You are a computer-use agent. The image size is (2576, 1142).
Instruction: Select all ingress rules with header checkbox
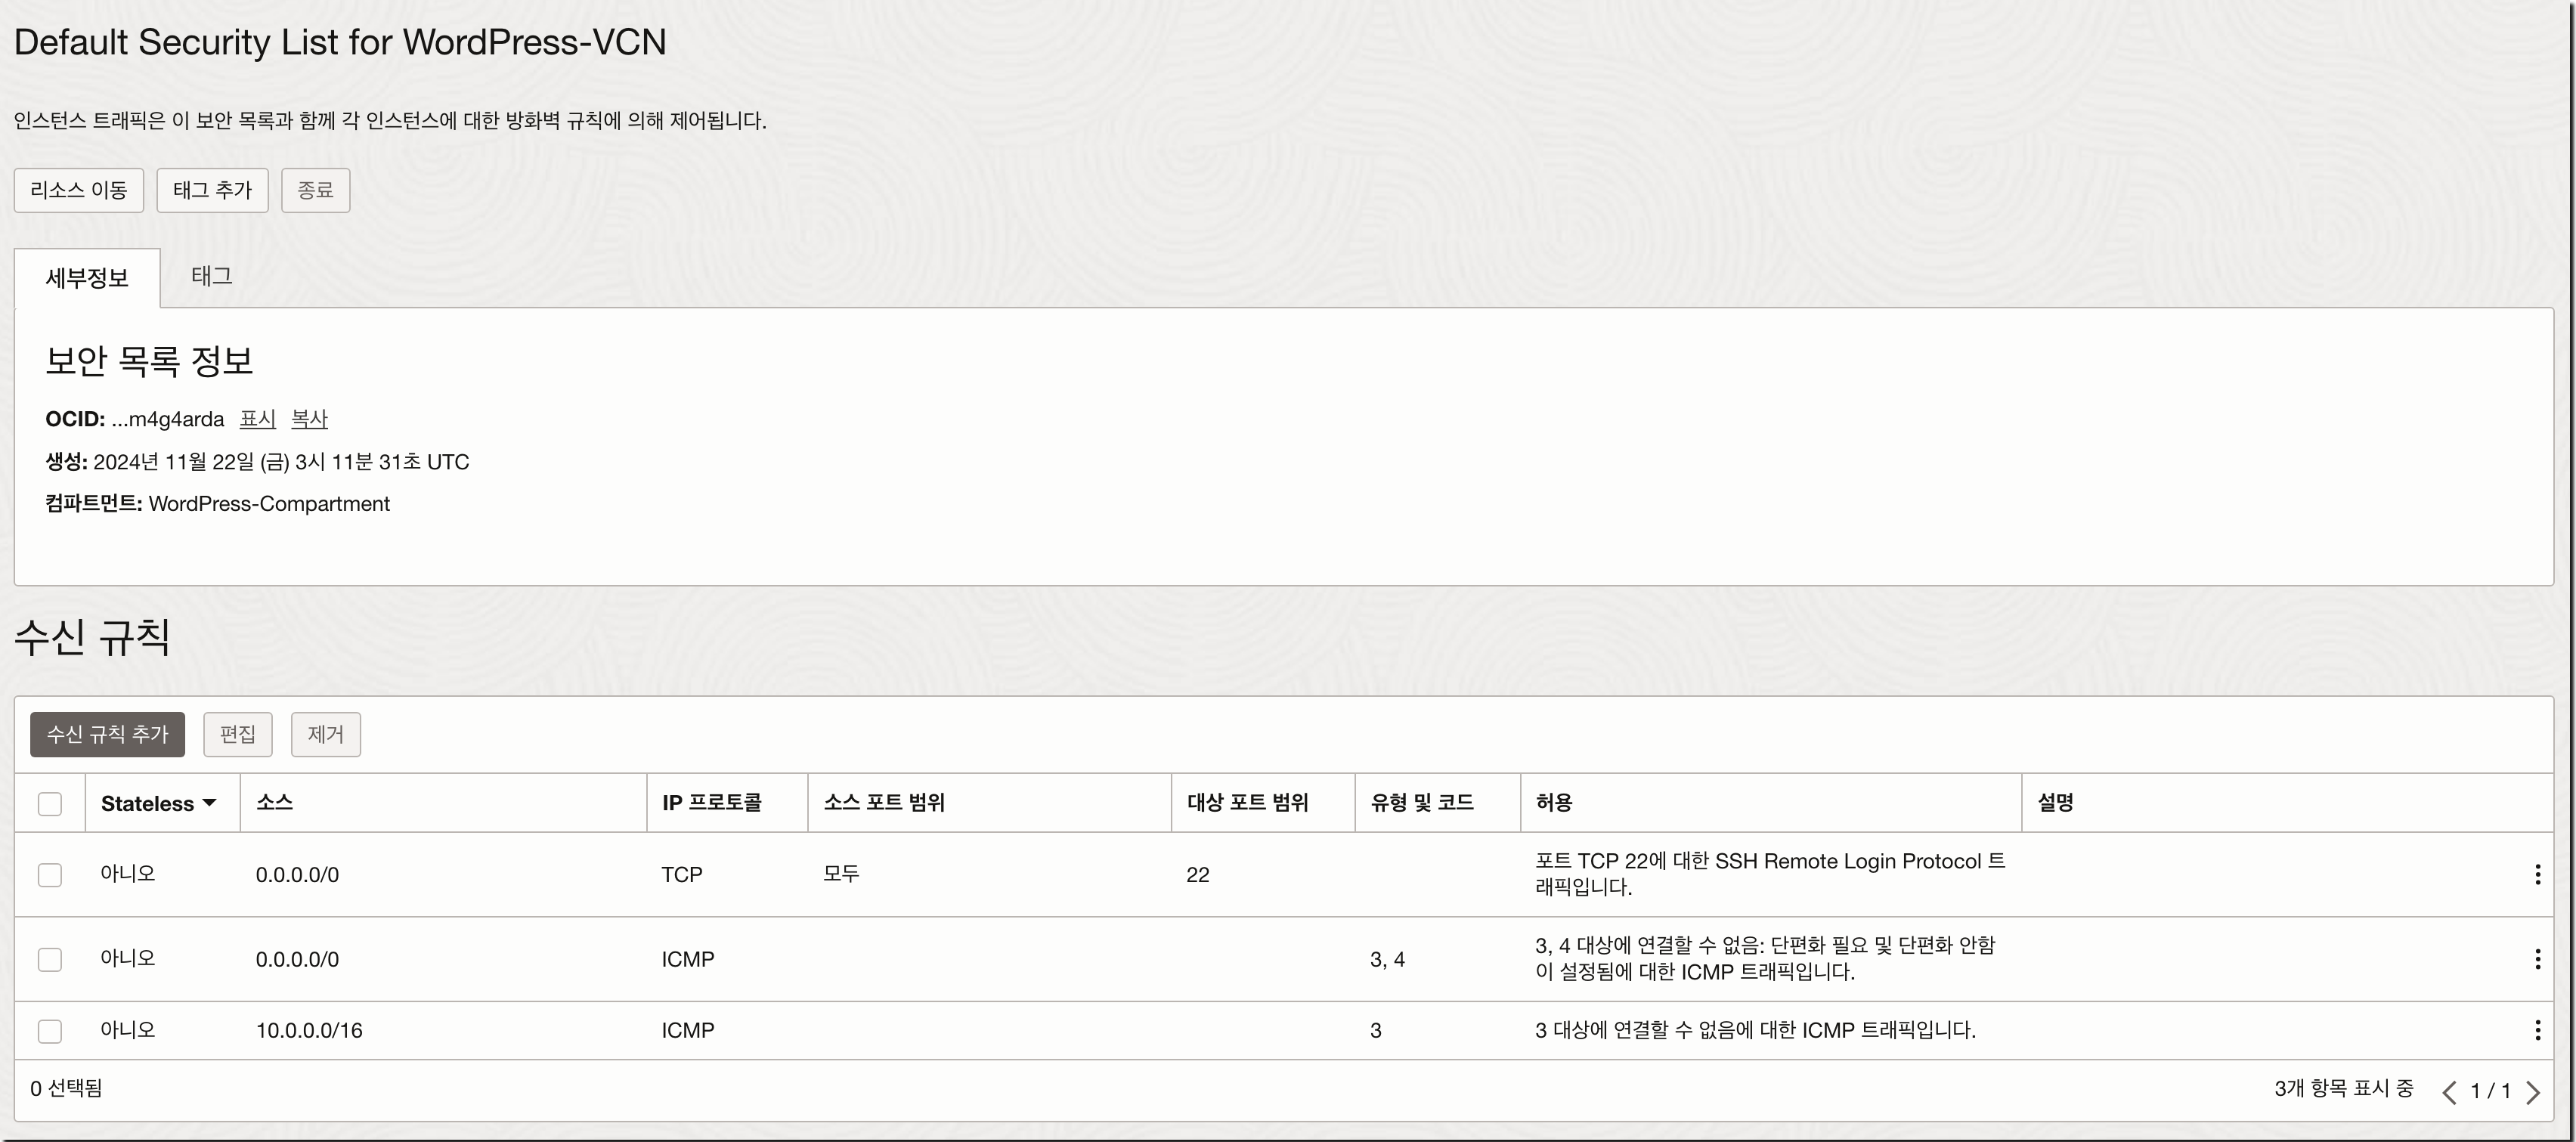point(50,804)
